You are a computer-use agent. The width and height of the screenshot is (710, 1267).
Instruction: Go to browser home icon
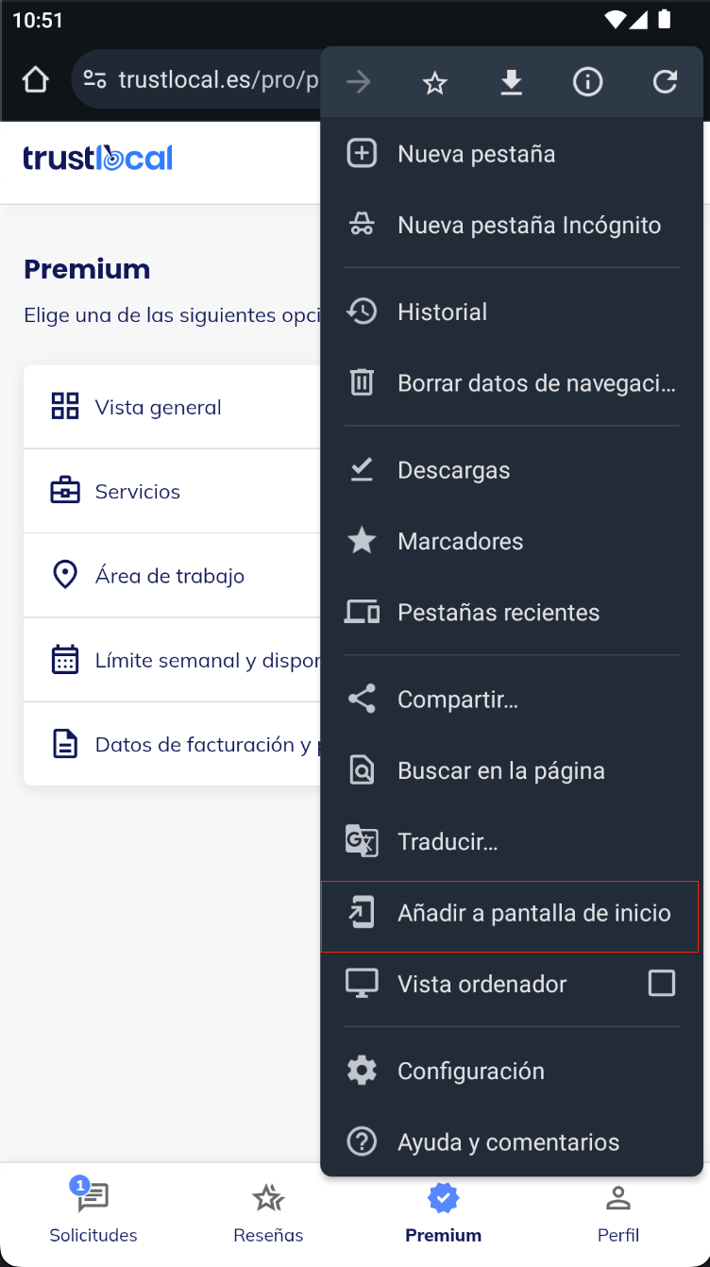(x=35, y=79)
